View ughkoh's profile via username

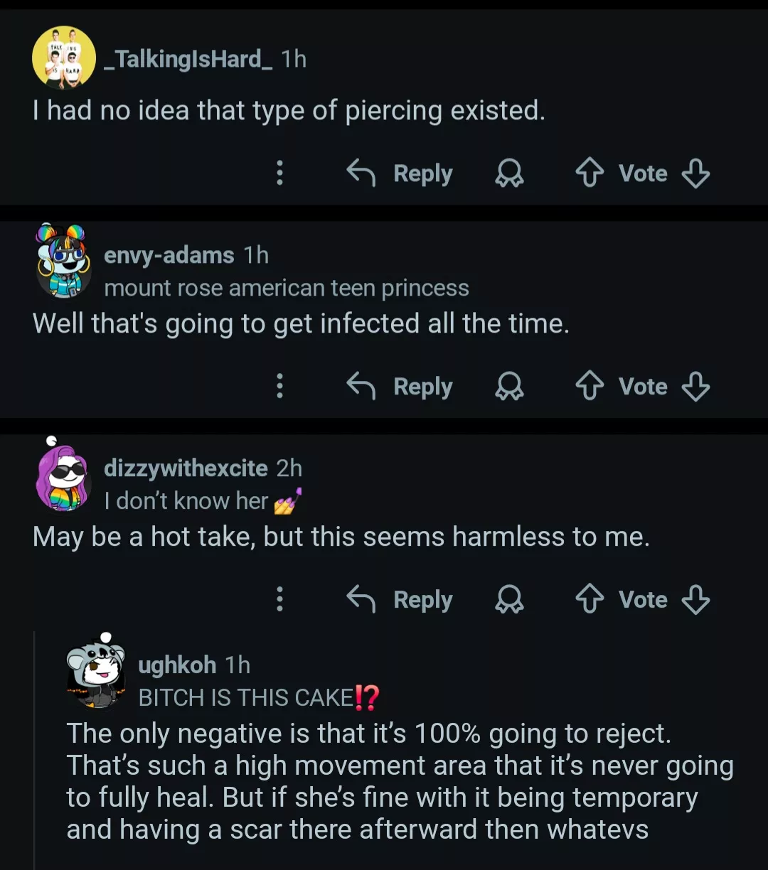[177, 665]
